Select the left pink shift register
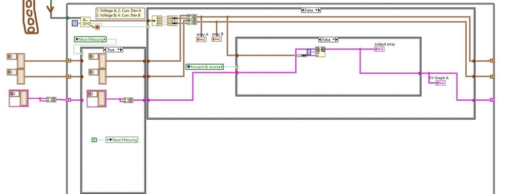510x194 pixels. click(x=68, y=100)
